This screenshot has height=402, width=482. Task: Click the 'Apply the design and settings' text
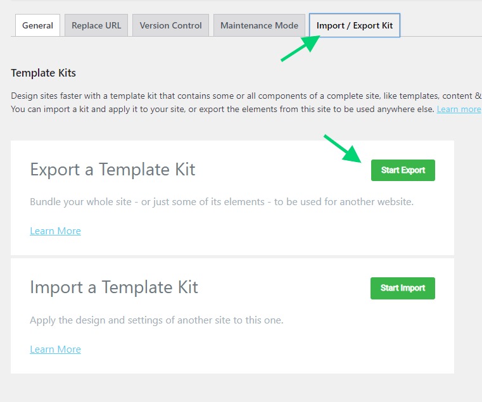point(156,320)
